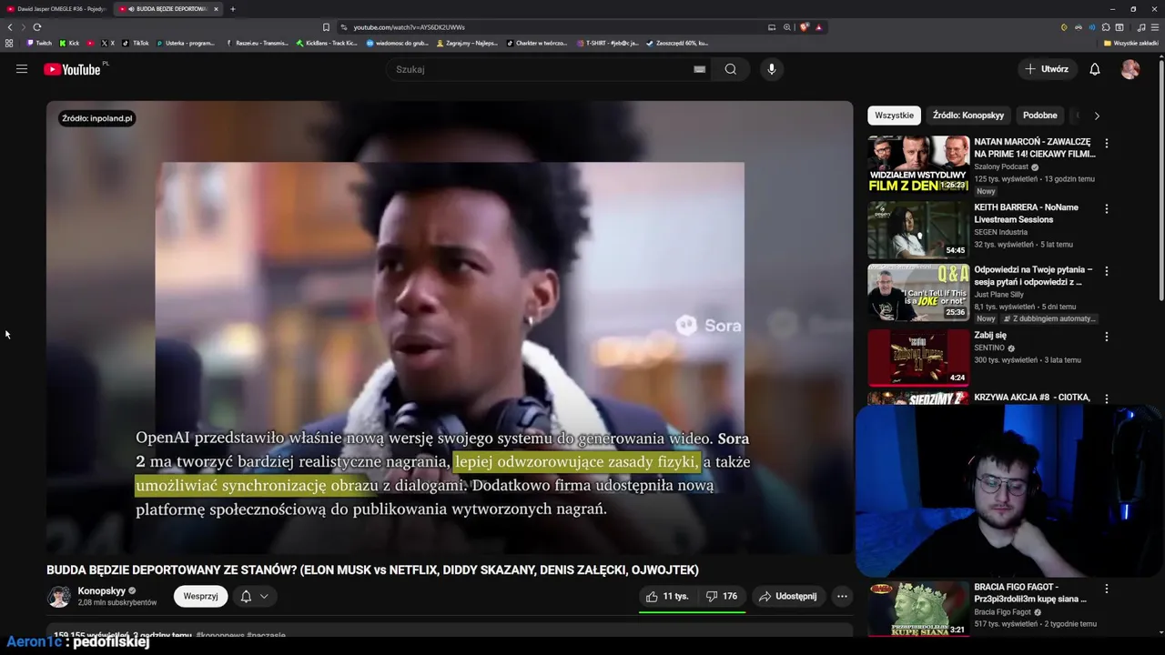
Task: Switch to BUDDA BĘDZIE DEPORTOWANY browser tab
Action: 167,9
